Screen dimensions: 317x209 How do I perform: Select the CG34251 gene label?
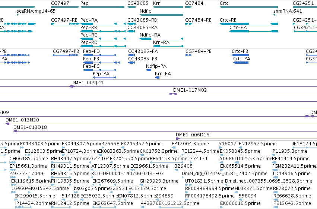[x=303, y=3]
